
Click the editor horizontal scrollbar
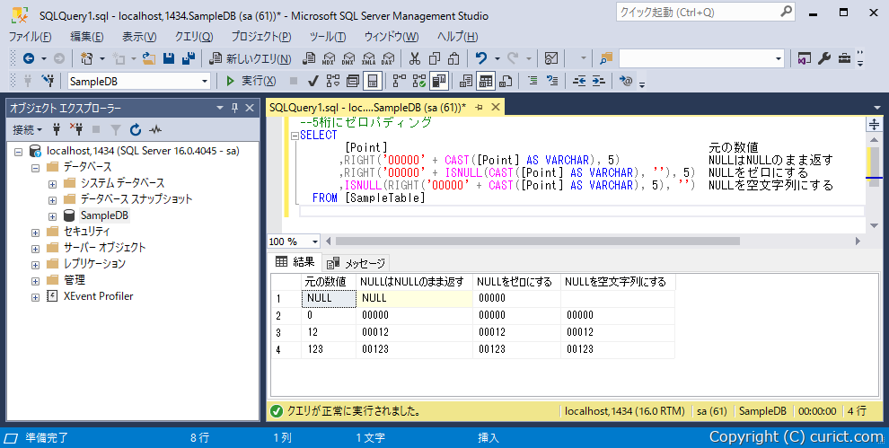(x=536, y=242)
